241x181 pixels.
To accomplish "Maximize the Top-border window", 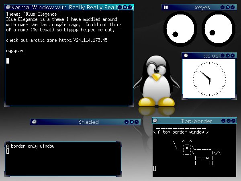I will pyautogui.click(x=229, y=121).
